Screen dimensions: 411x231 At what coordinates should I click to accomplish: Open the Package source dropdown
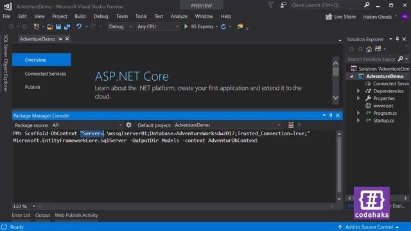pos(87,125)
